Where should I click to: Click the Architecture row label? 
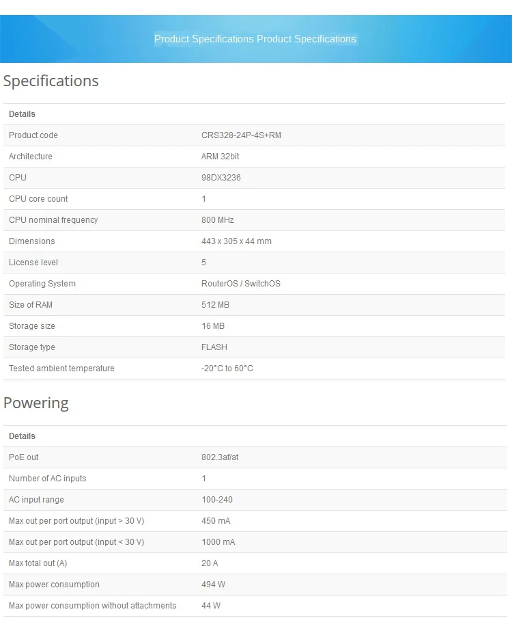[31, 157]
